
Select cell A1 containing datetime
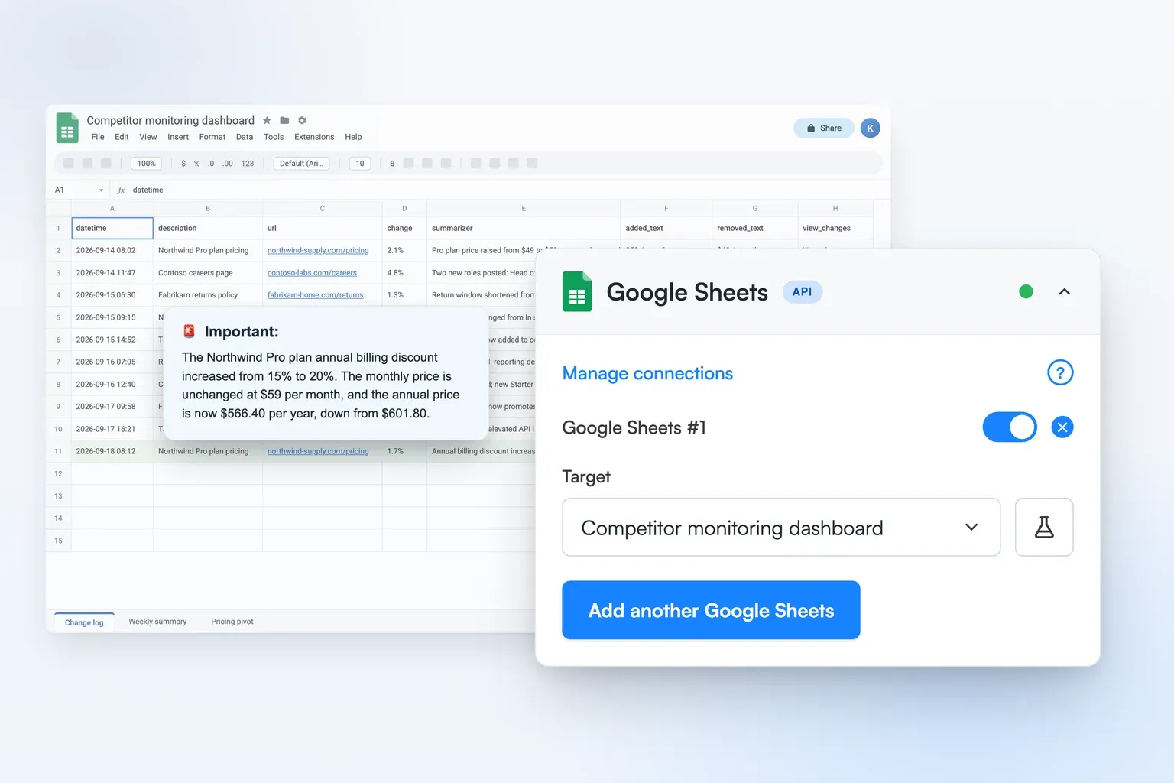(x=112, y=228)
